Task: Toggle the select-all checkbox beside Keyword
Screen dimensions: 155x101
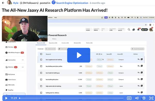Action: [41, 54]
